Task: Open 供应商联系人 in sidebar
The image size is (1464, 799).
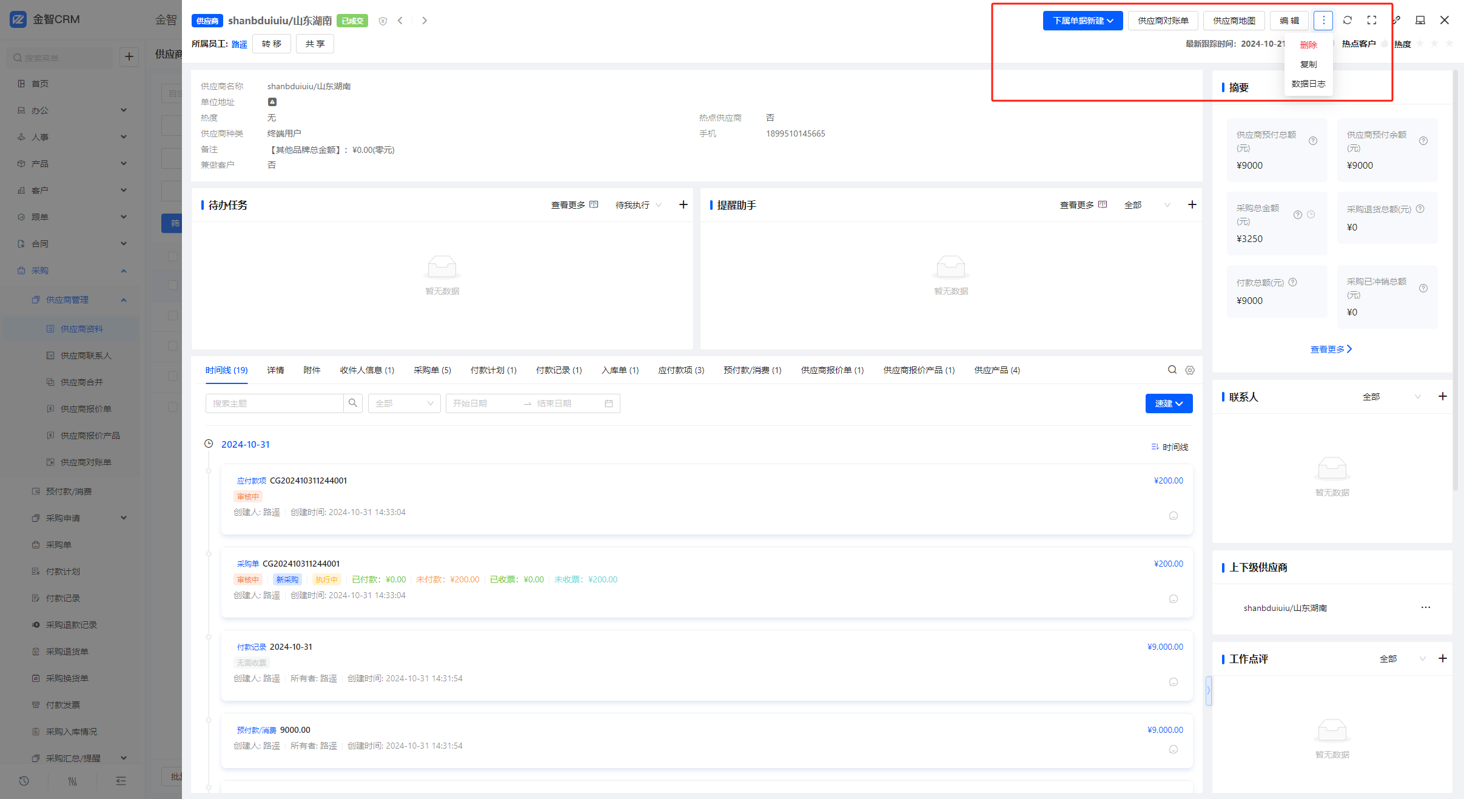Action: point(86,356)
